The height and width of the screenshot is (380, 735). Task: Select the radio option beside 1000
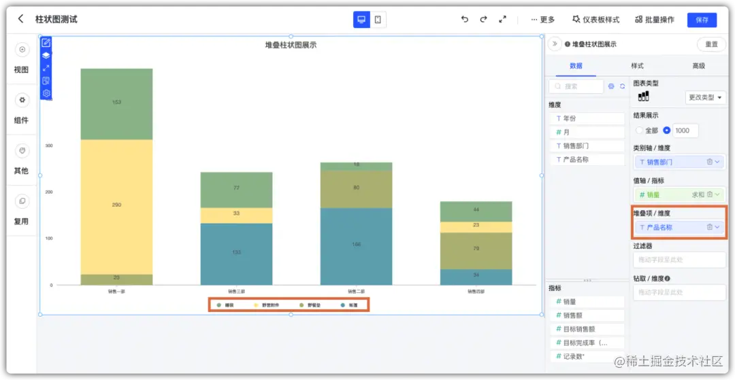(667, 131)
